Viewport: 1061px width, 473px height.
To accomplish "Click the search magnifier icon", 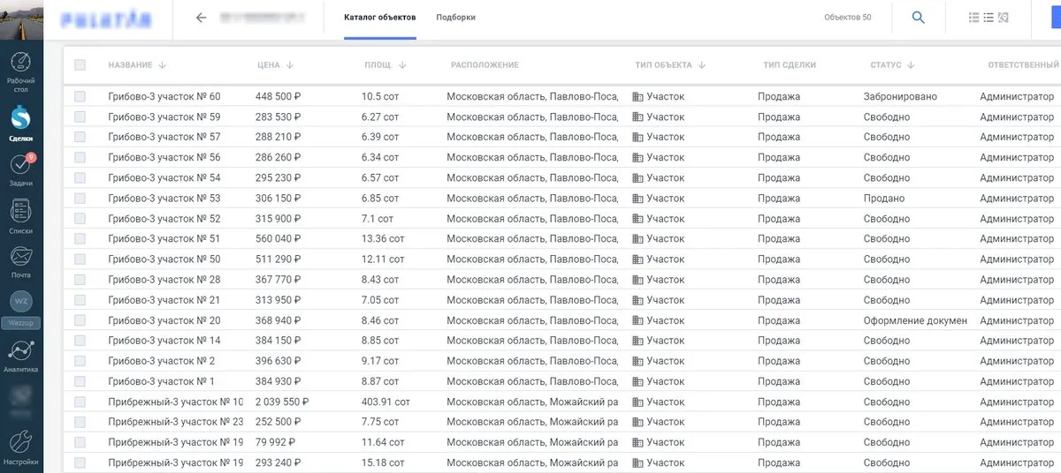I will point(918,18).
